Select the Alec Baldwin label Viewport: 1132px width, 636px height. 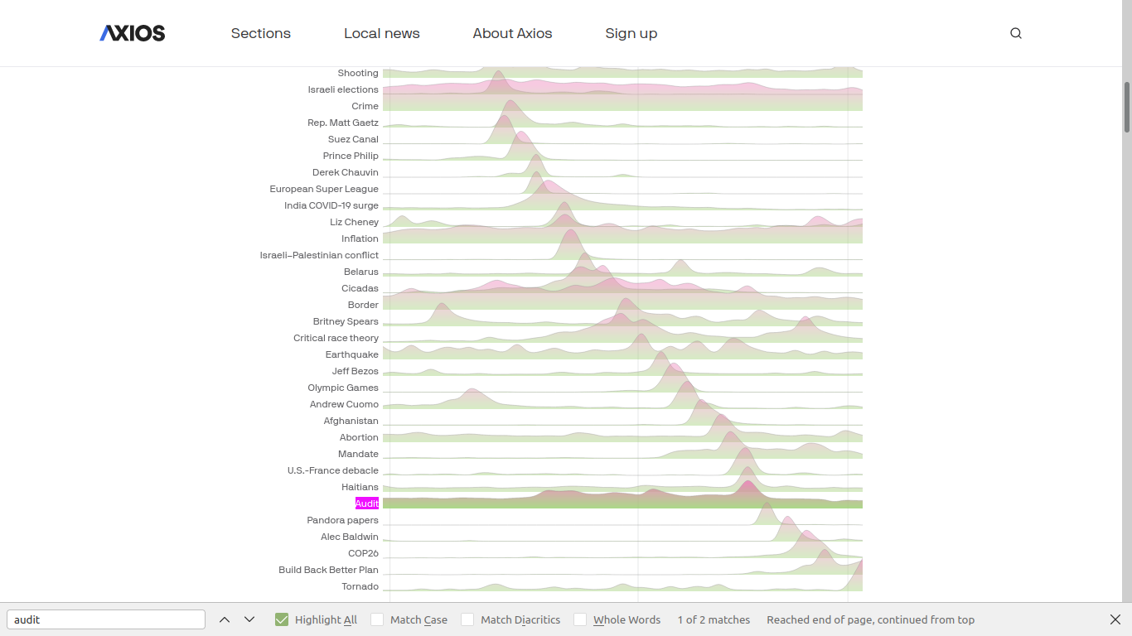(350, 537)
